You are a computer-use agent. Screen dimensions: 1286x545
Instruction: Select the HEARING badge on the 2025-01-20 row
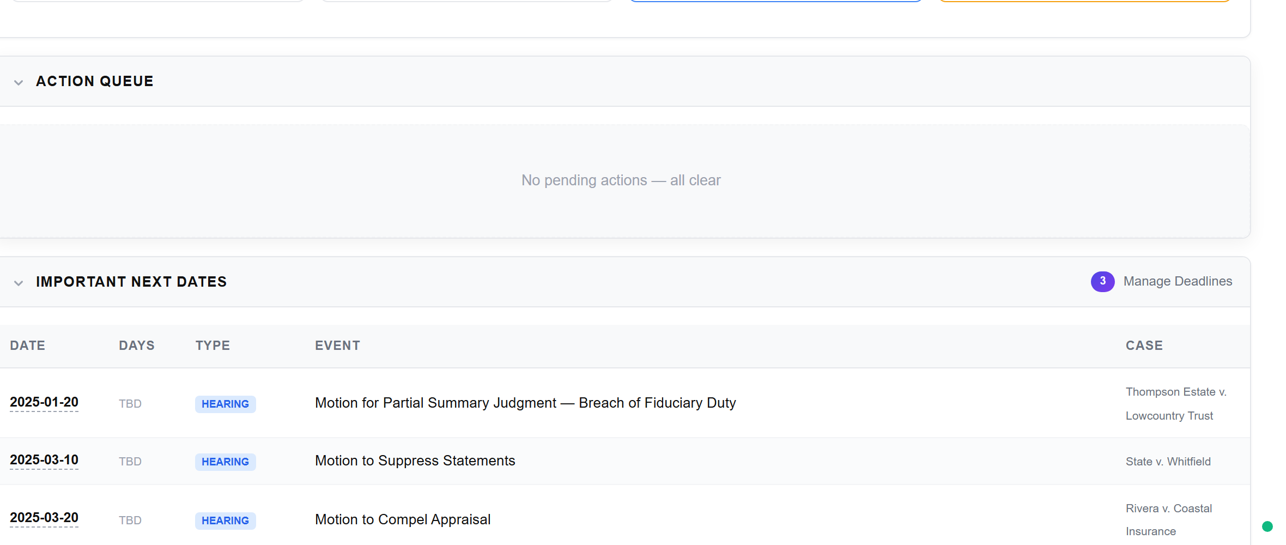tap(225, 404)
